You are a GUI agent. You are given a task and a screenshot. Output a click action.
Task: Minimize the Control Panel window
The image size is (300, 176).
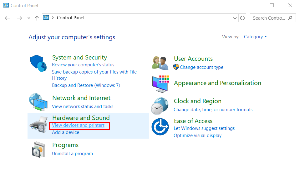tap(254, 5)
